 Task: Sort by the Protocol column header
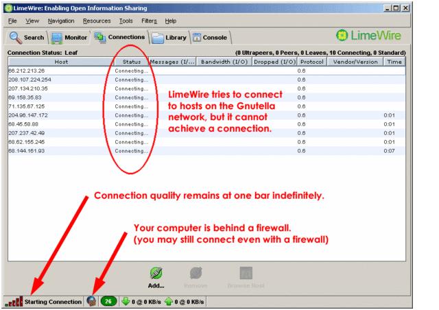[x=312, y=62]
